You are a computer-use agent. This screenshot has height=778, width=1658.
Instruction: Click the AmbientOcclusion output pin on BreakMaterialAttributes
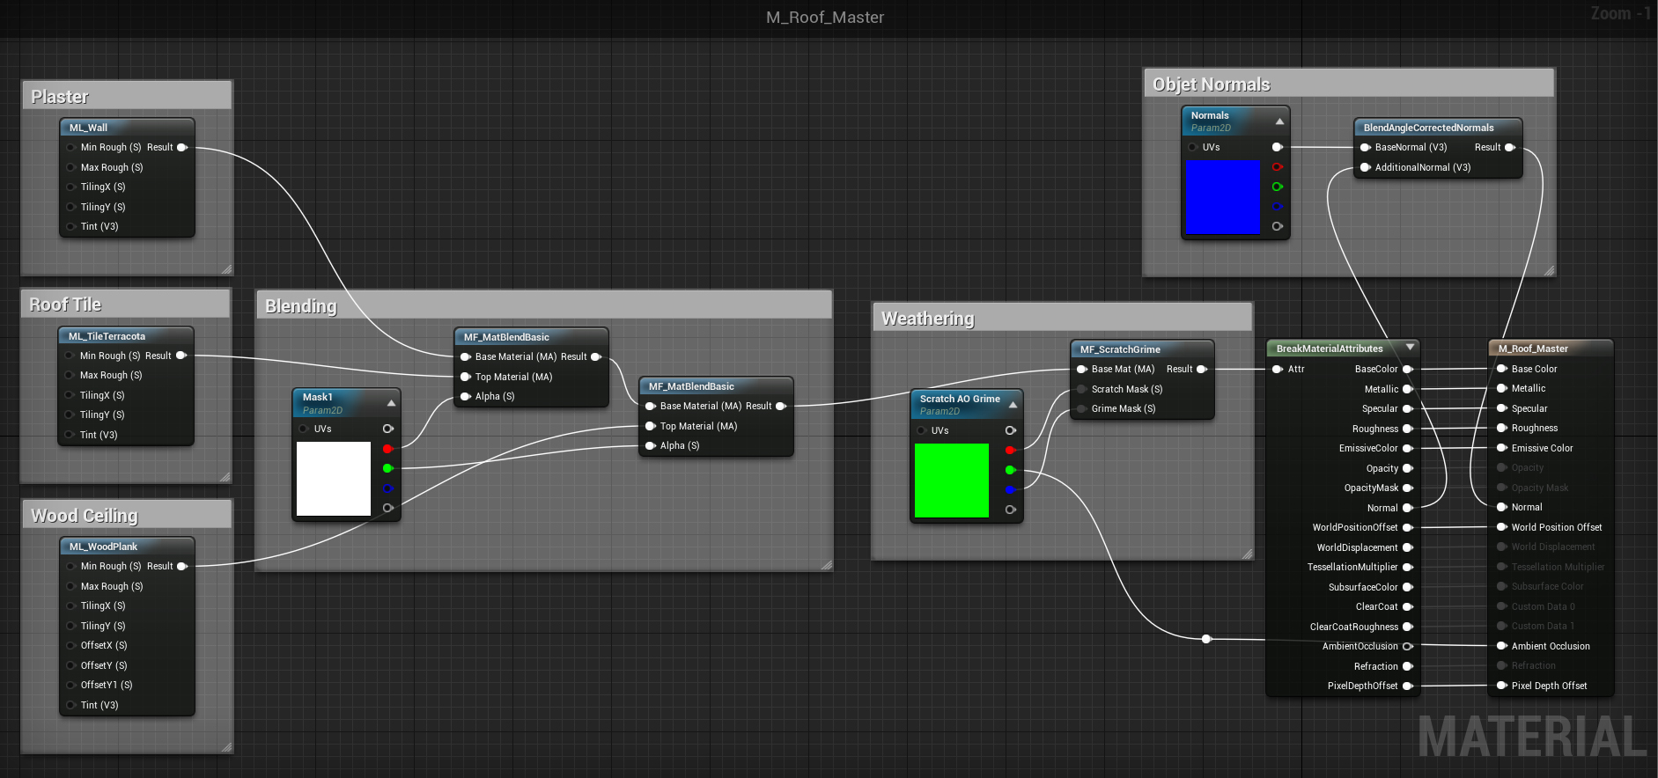pyautogui.click(x=1407, y=646)
